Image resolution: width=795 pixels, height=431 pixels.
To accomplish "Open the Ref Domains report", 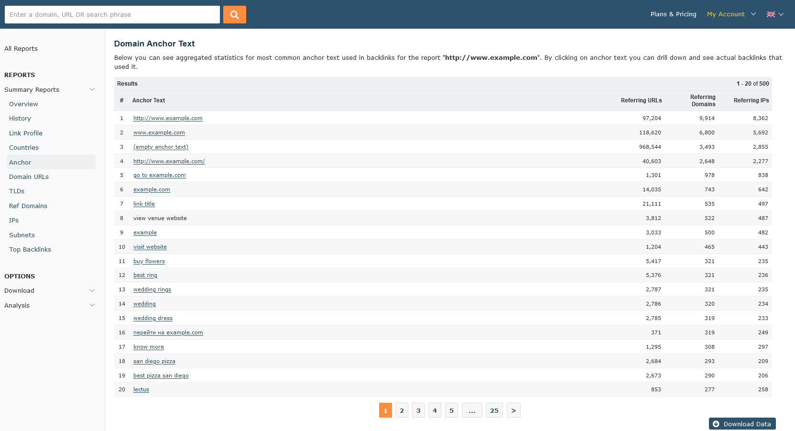I will tap(28, 206).
